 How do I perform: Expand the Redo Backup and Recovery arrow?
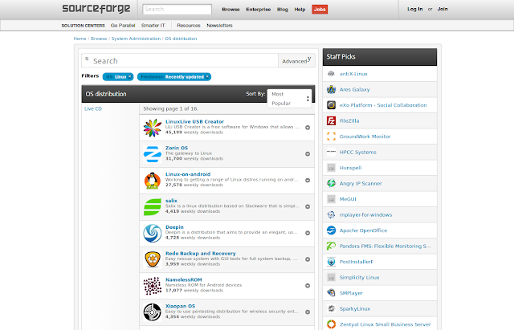(308, 259)
